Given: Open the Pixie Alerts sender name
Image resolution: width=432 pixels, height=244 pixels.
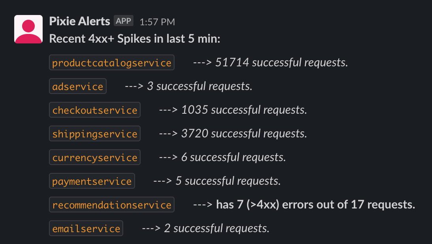Looking at the screenshot, I should 79,21.
